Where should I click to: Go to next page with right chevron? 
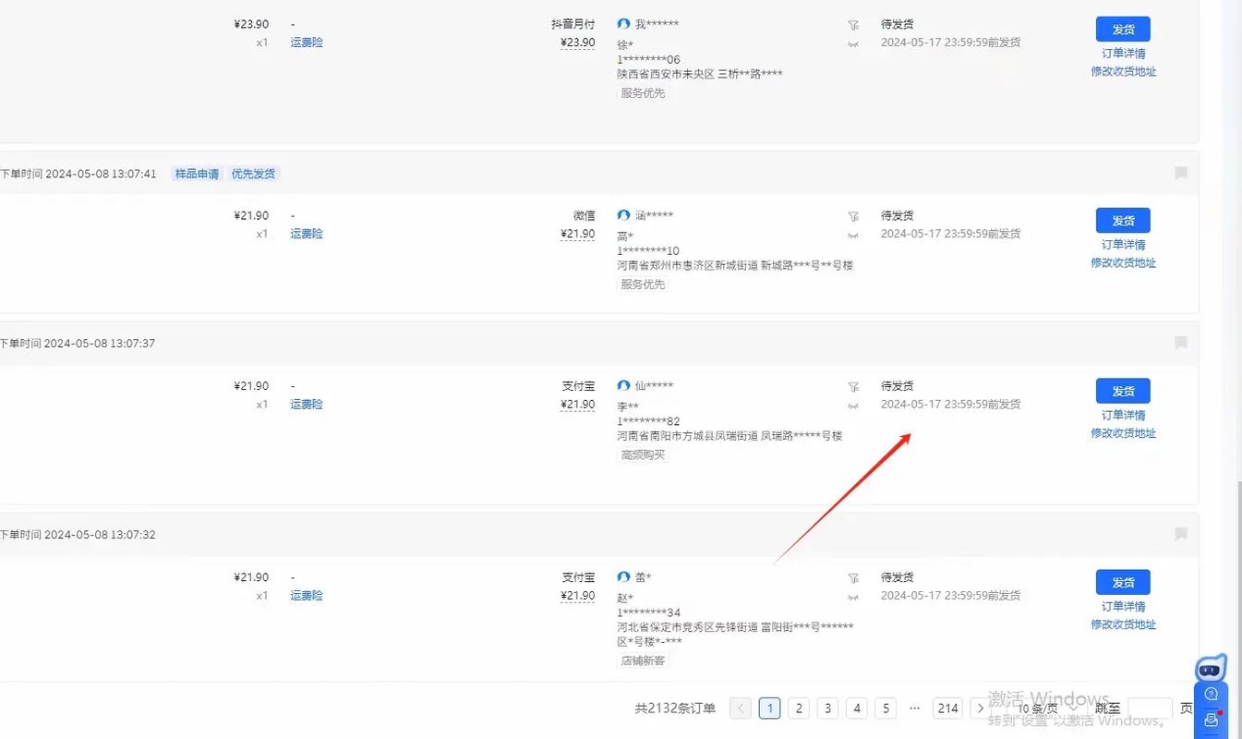point(980,709)
